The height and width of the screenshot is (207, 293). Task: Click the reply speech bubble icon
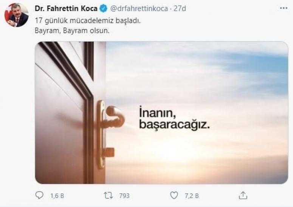[39, 195]
